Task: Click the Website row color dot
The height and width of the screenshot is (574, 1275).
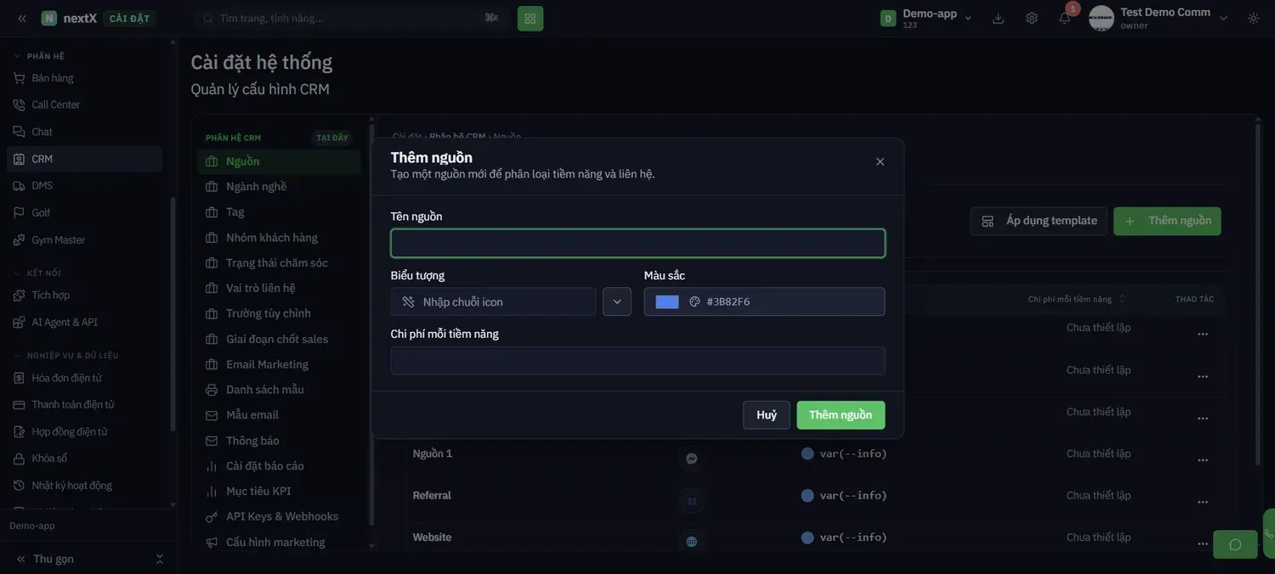Action: 807,537
